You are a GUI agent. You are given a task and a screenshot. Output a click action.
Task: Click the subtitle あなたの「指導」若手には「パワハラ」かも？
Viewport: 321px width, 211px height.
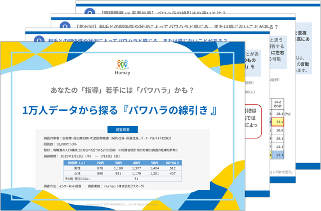122,90
